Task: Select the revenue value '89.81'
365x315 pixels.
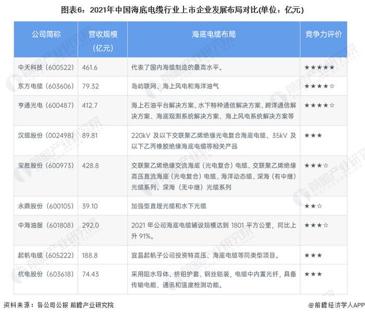Action: [90, 135]
